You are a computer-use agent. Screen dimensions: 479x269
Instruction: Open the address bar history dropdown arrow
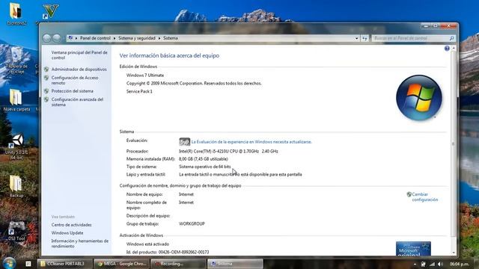tap(356, 38)
